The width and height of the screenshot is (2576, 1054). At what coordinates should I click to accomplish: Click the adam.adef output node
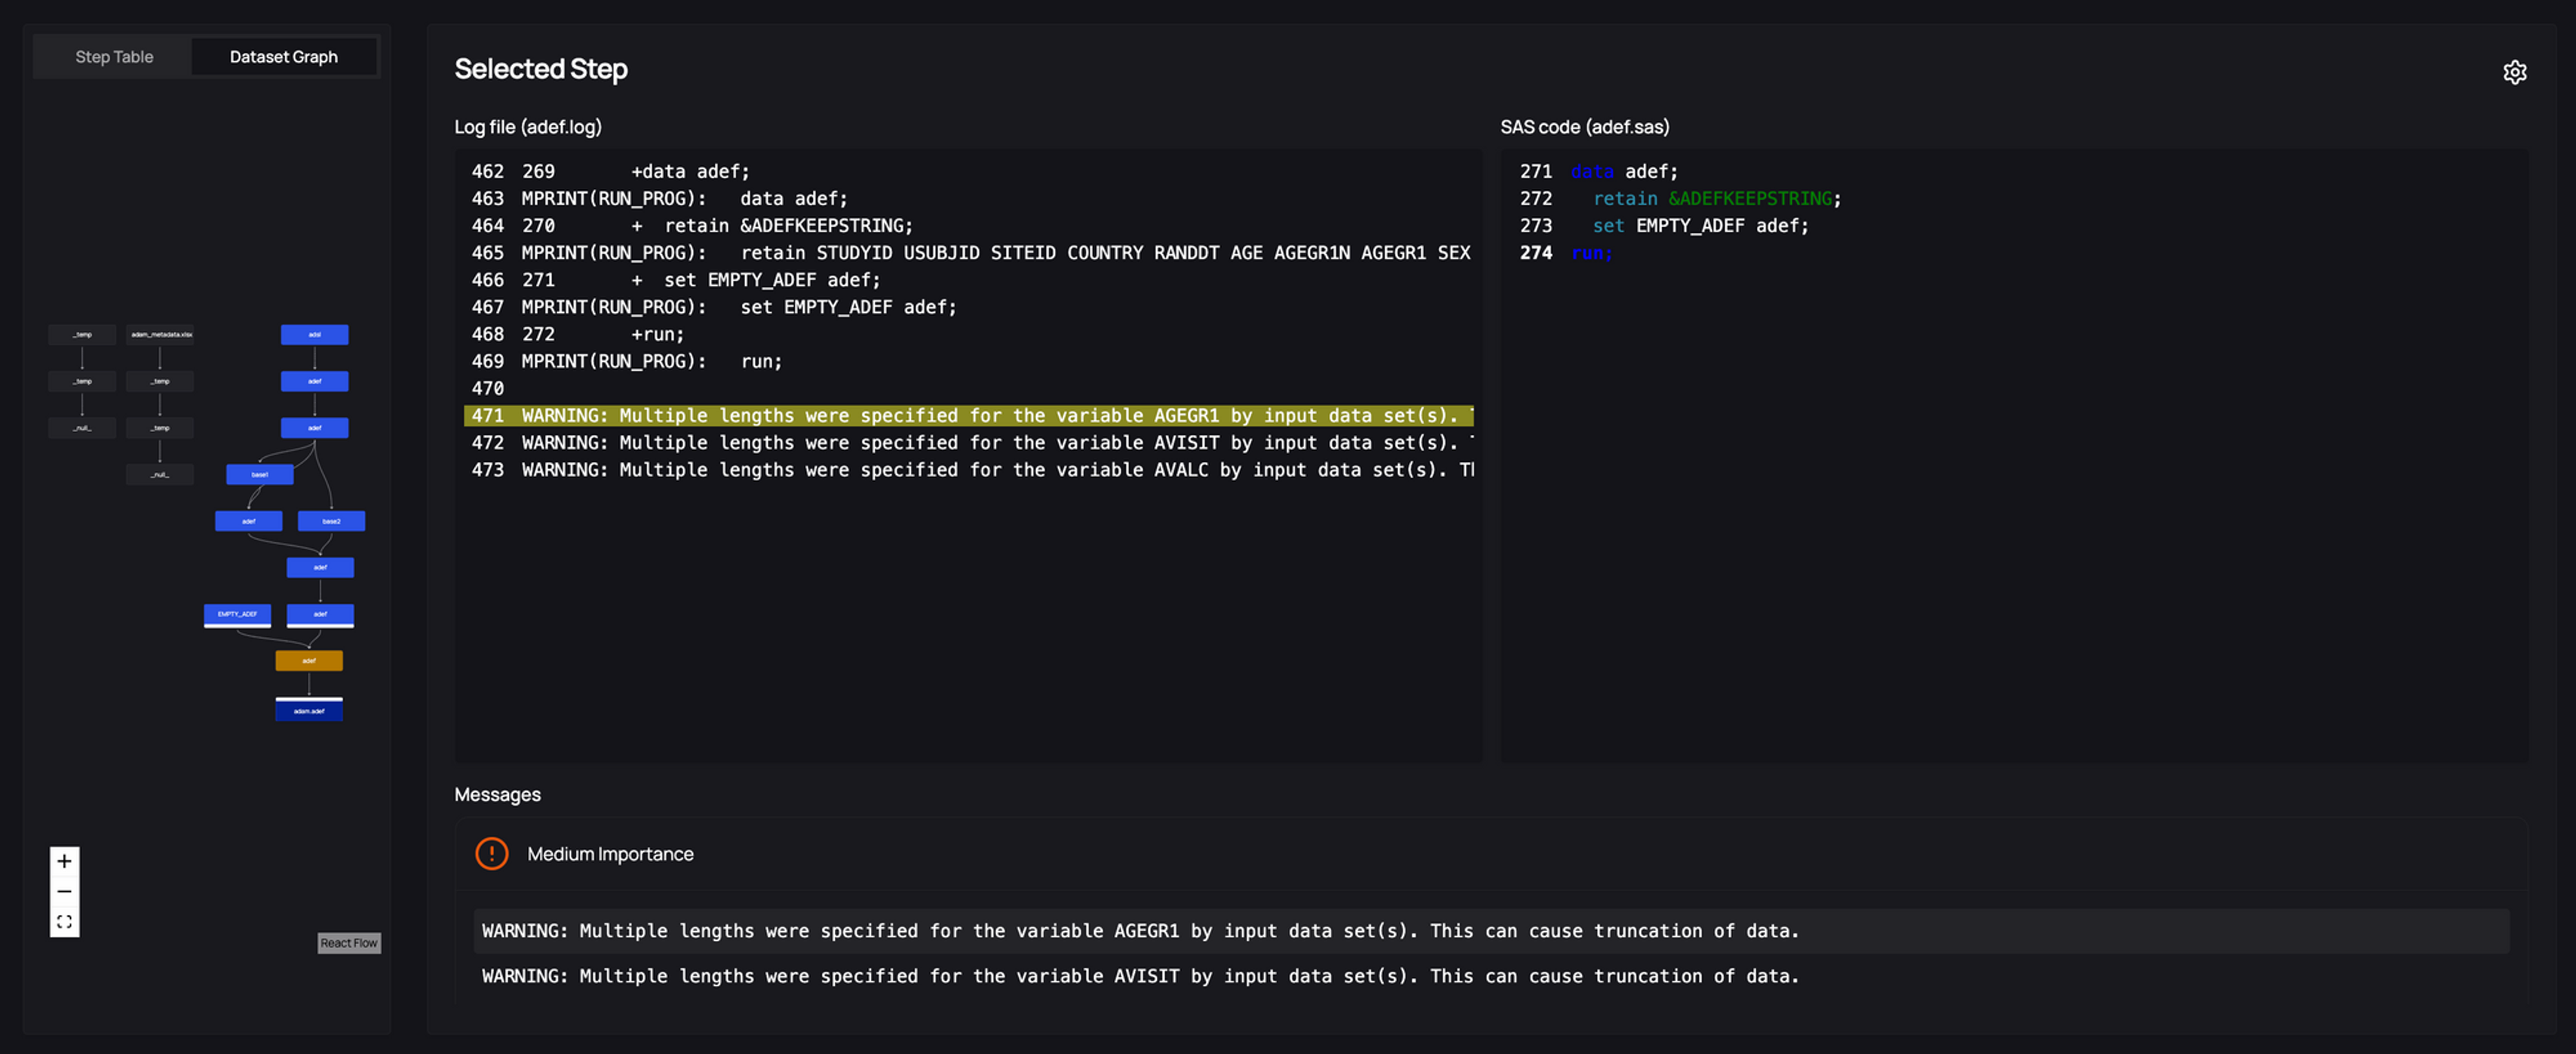[309, 711]
